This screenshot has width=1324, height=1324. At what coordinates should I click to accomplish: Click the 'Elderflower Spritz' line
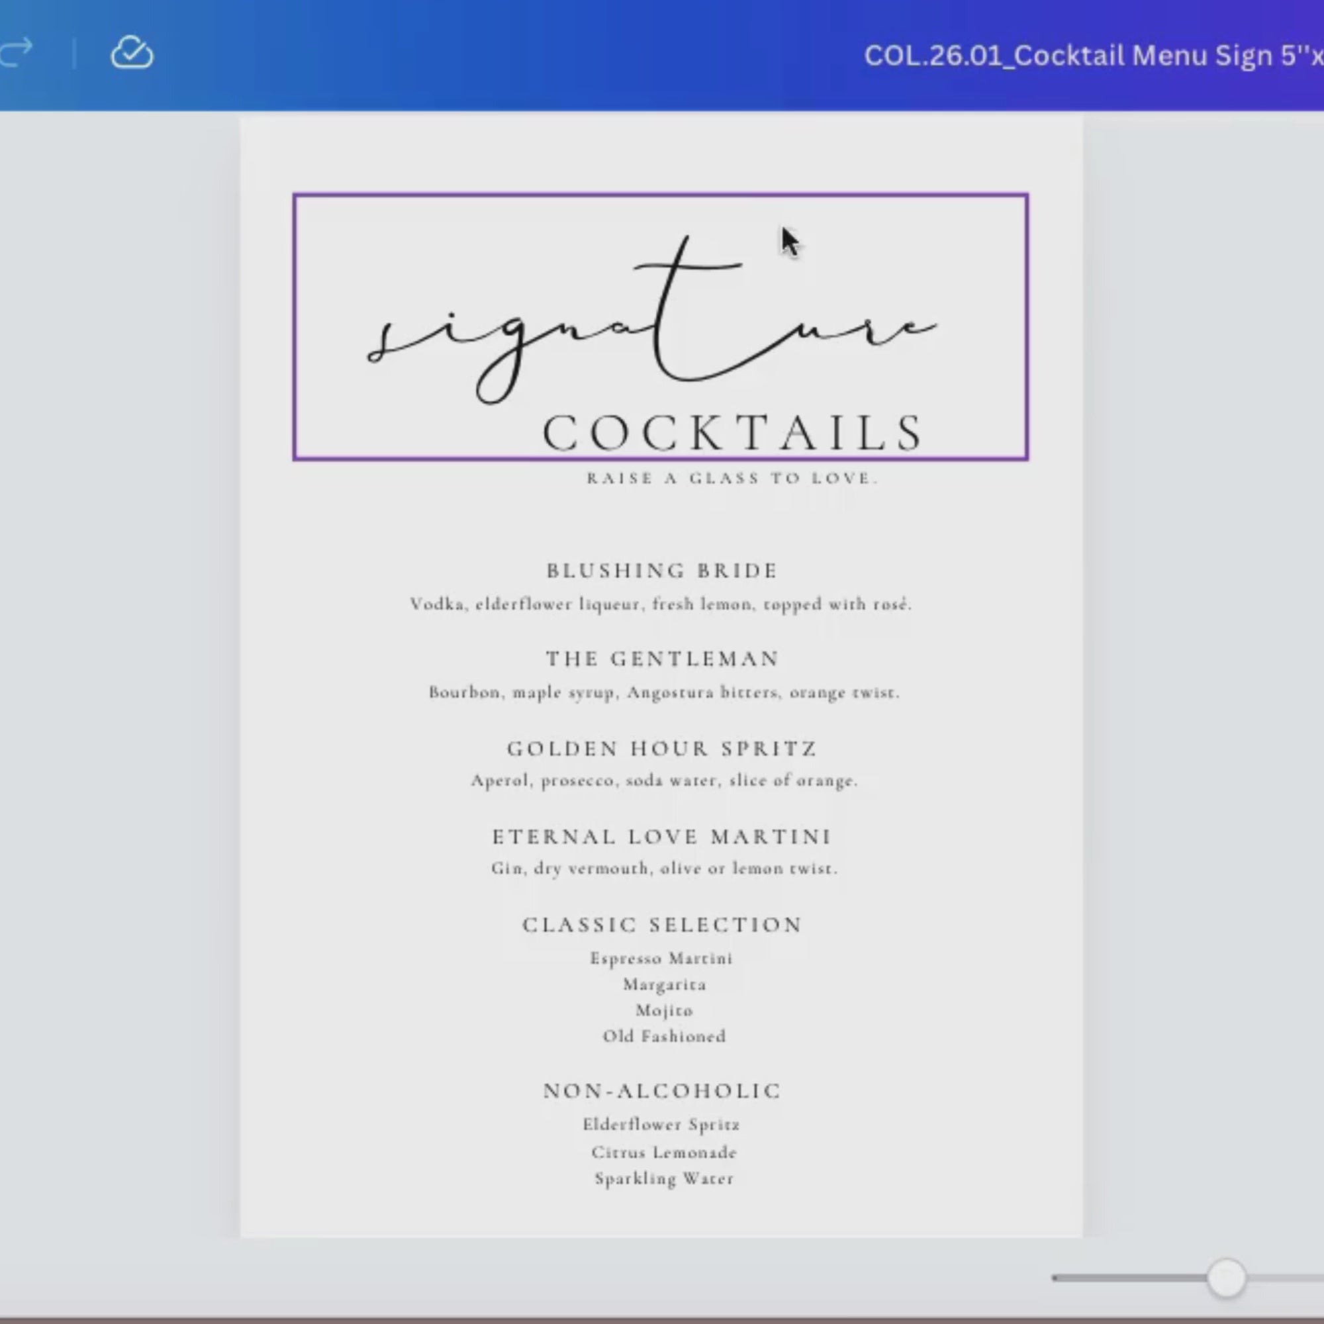click(x=661, y=1125)
